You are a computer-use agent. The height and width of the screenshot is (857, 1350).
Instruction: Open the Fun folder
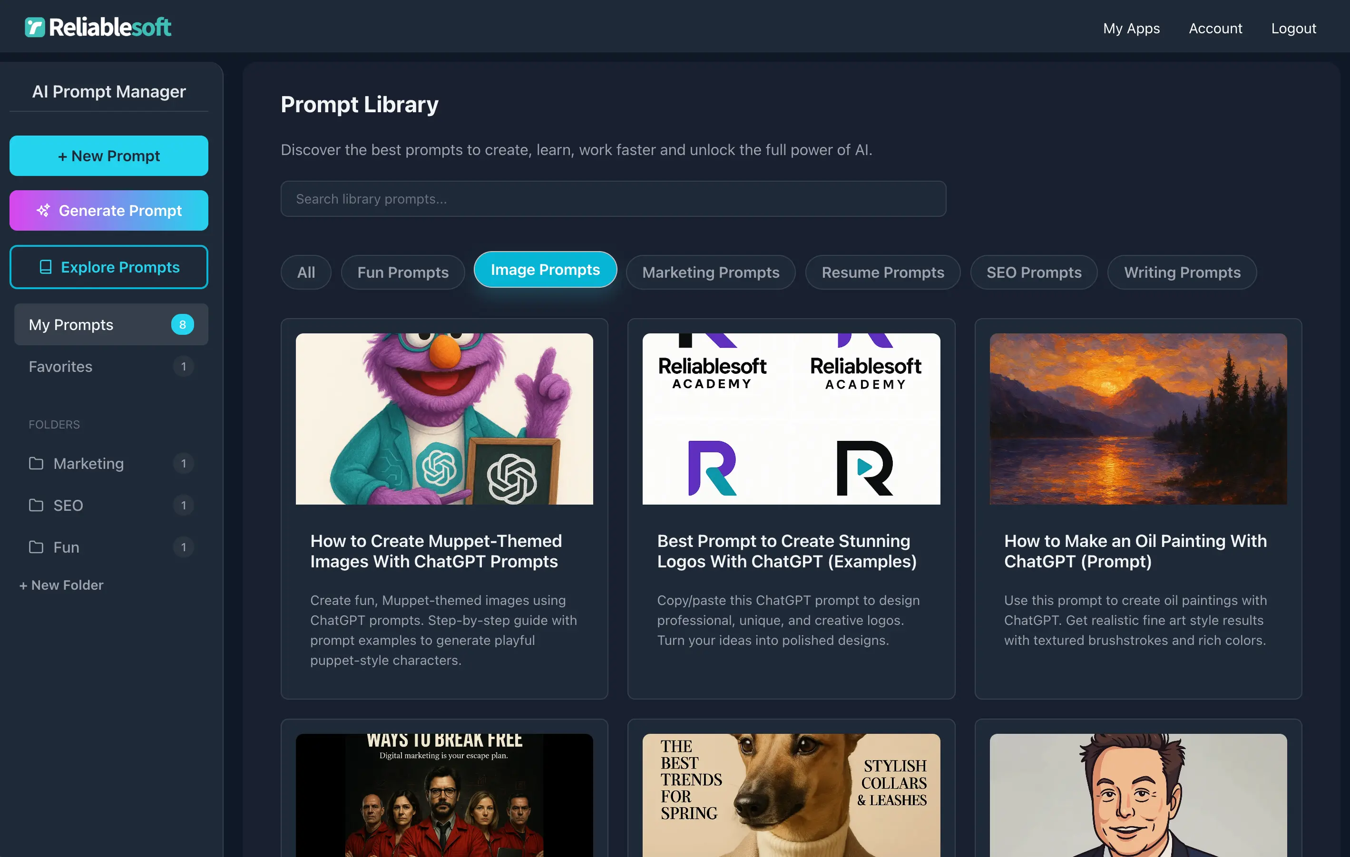pyautogui.click(x=111, y=547)
